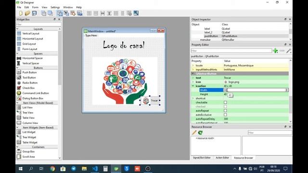The height and width of the screenshot is (173, 308).
Task: Select label_2 row in Object Inspector
Action: tap(240, 32)
